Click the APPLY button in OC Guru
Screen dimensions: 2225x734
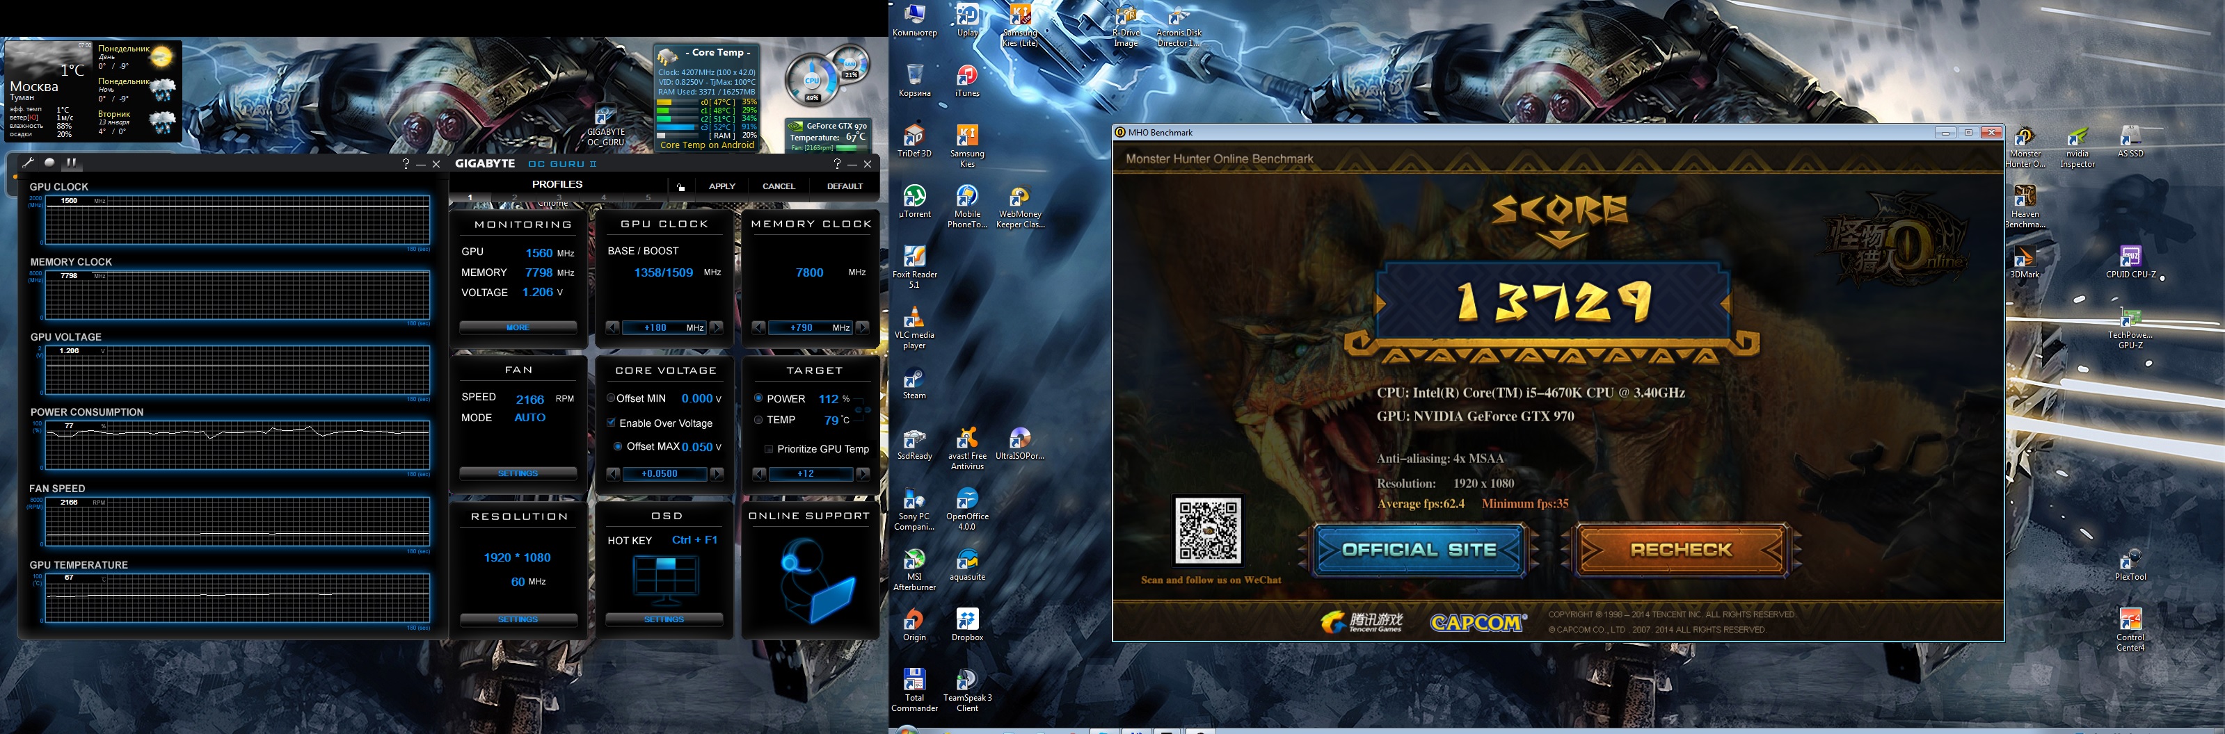(721, 186)
